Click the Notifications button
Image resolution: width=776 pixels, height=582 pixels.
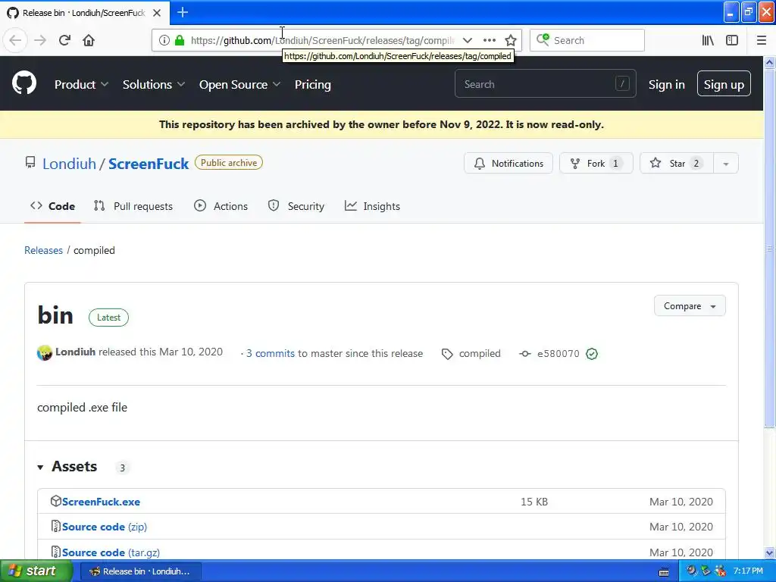[508, 164]
